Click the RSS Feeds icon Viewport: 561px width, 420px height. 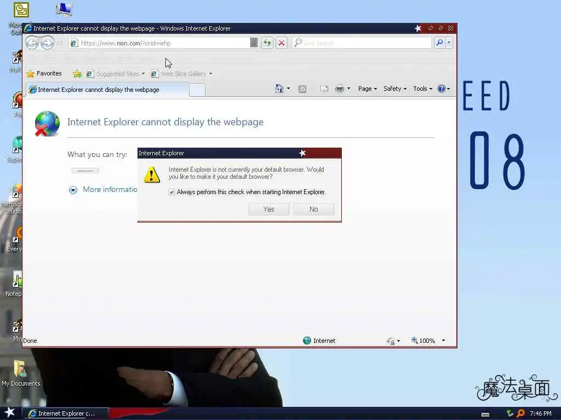[302, 89]
